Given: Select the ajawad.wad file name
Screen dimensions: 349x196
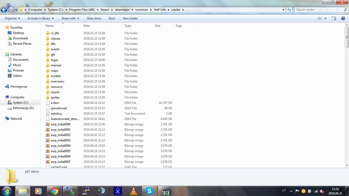Looking at the screenshot, I should pyautogui.click(x=59, y=108).
